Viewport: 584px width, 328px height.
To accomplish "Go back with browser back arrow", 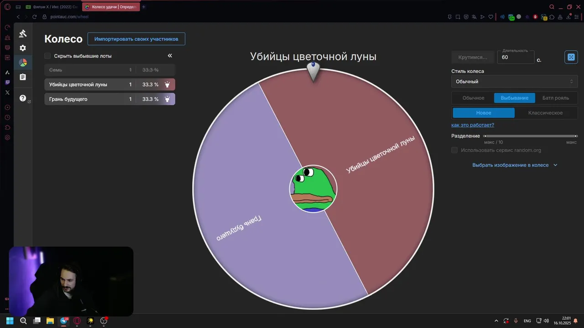I will (18, 17).
